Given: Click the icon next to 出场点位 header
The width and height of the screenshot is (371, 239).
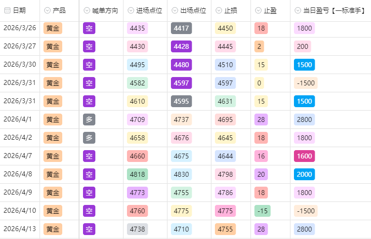Looking at the screenshot, I should 176,10.
